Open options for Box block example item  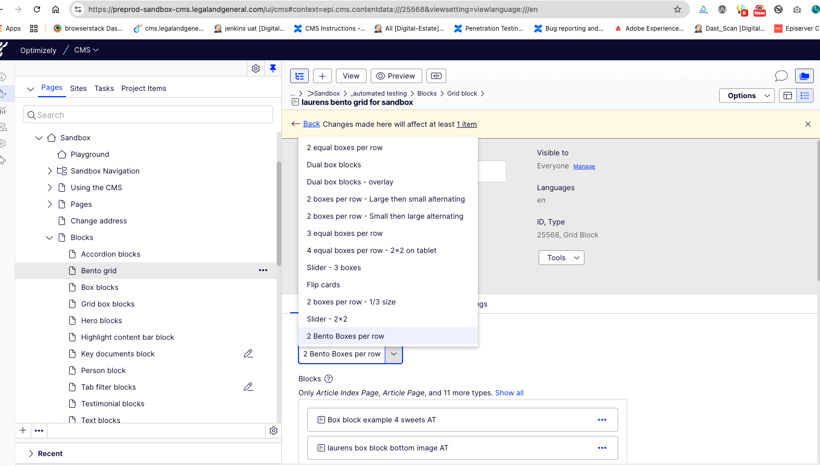coord(602,420)
